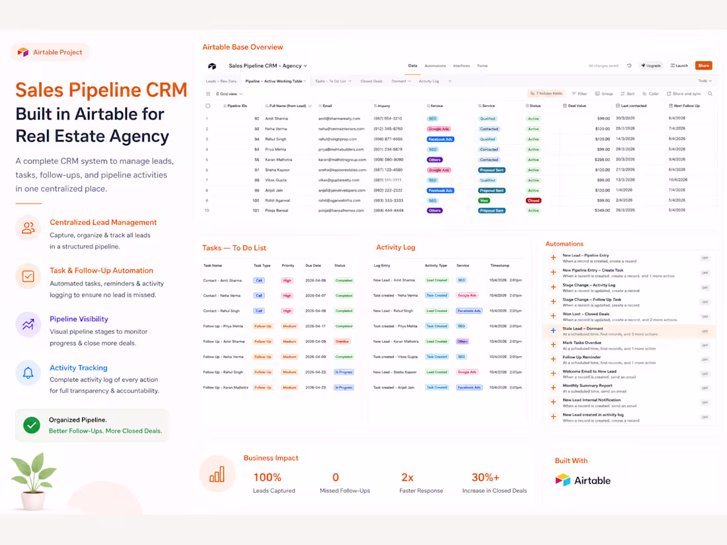
Task: Click the Sort toolbar item
Action: (x=627, y=94)
